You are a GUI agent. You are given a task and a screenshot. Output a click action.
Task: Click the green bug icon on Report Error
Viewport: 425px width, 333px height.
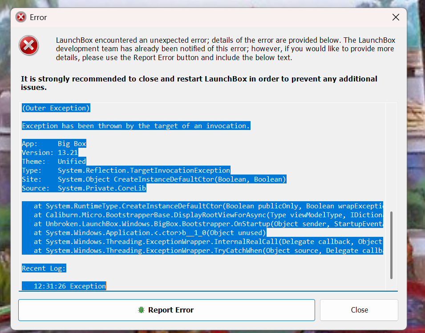[x=141, y=310]
